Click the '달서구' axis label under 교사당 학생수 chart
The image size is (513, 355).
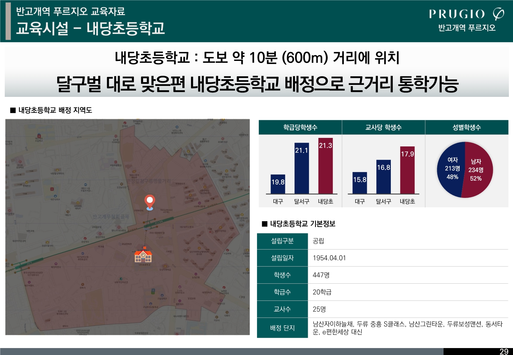click(384, 202)
